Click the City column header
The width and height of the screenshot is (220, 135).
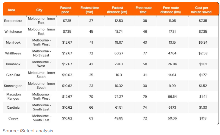pyautogui.click(x=39, y=10)
